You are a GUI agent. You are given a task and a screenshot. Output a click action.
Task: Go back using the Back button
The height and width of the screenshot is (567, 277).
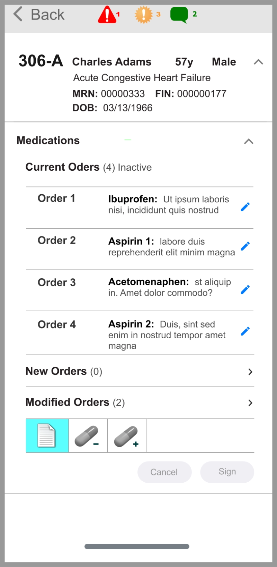[x=39, y=15]
